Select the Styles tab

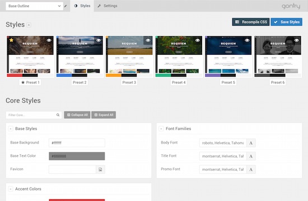[x=82, y=6]
